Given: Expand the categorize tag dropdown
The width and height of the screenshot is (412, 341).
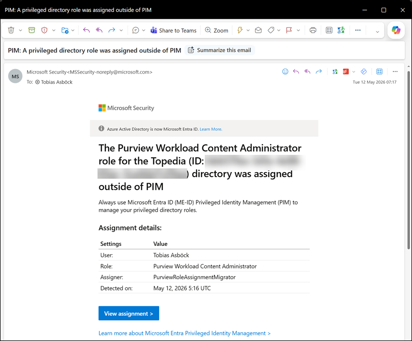Looking at the screenshot, I should tap(279, 31).
